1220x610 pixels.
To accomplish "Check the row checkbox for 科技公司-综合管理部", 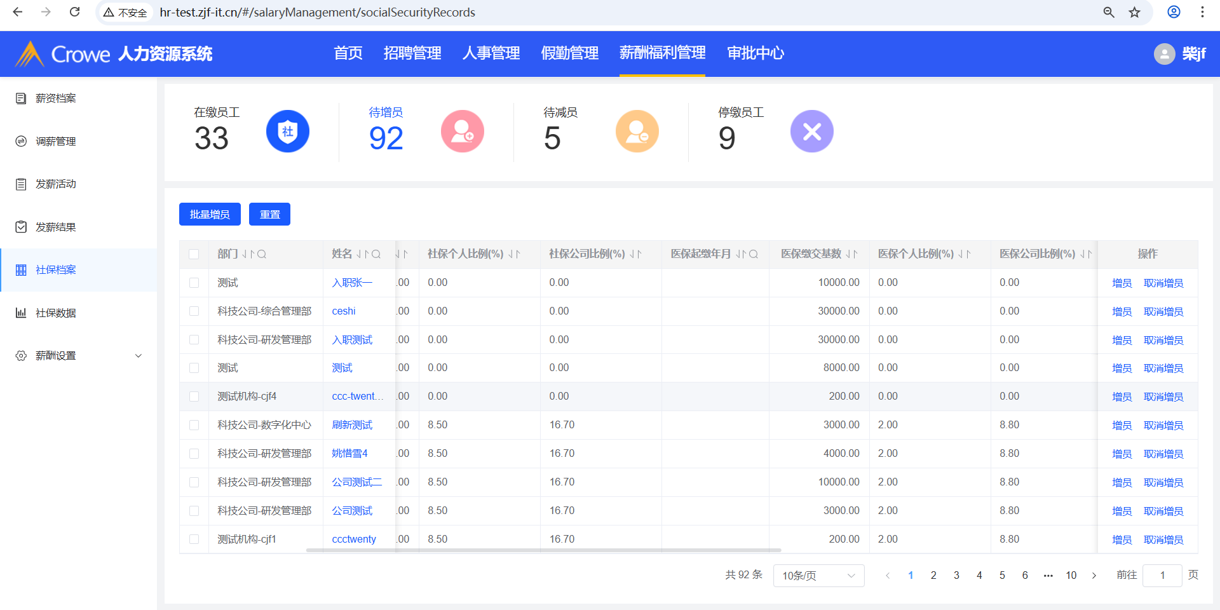I will click(194, 311).
